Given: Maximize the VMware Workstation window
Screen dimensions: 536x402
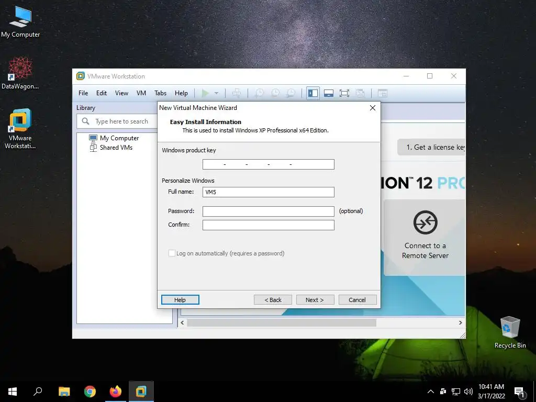Looking at the screenshot, I should 430,76.
